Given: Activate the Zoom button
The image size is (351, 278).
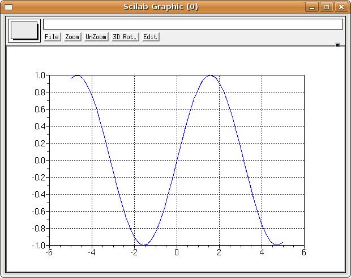Looking at the screenshot, I should pos(72,37).
